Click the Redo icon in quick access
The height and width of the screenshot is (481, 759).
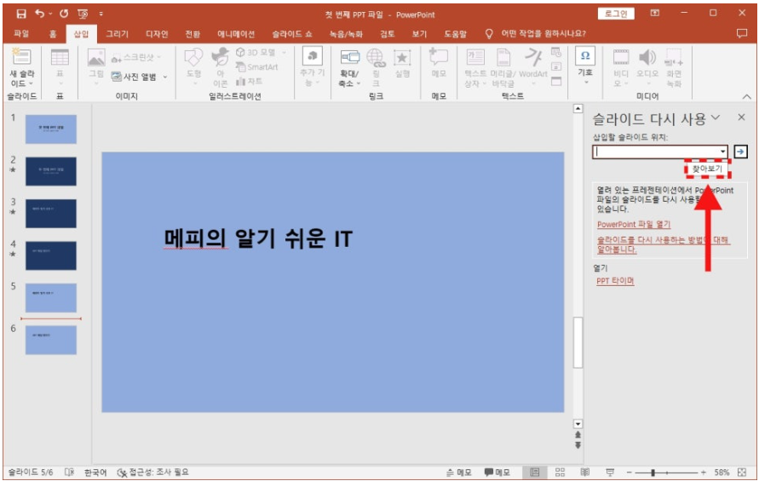coord(64,14)
